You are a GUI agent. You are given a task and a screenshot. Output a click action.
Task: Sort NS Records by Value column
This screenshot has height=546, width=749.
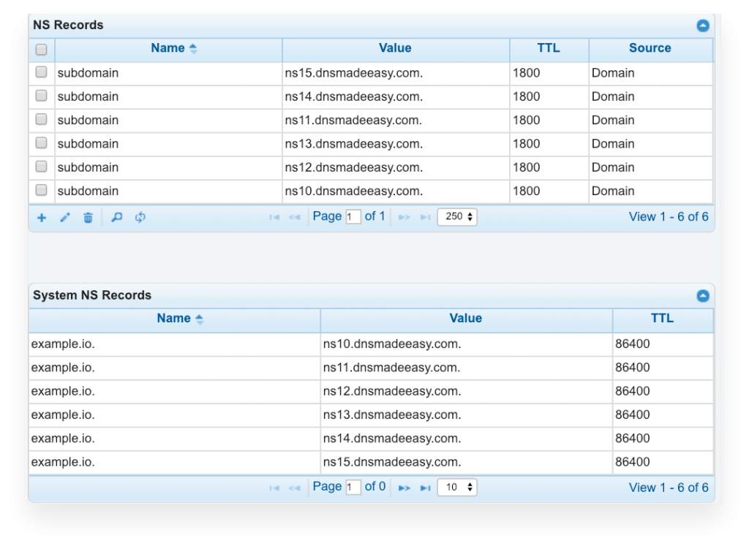[x=396, y=50]
